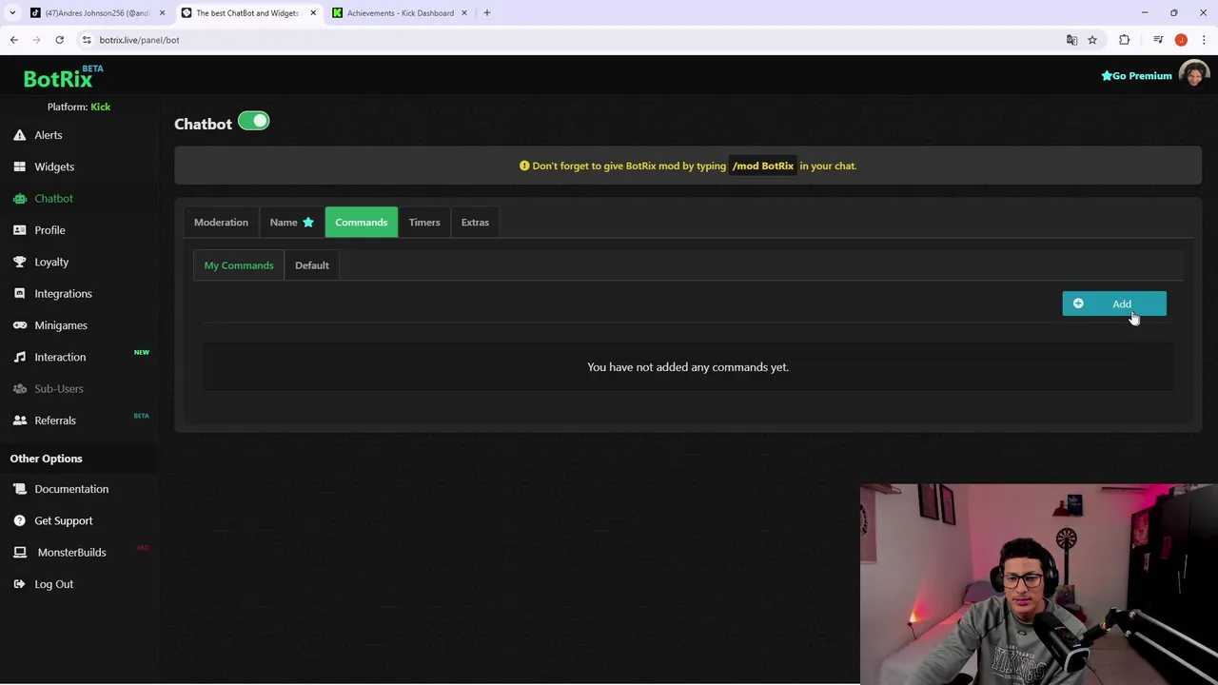
Task: Click the "You have not added any commands yet." message
Action: 688,367
